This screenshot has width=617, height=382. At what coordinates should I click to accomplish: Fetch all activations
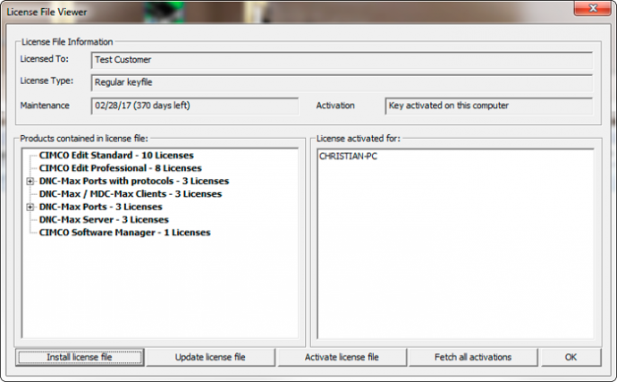[473, 357]
